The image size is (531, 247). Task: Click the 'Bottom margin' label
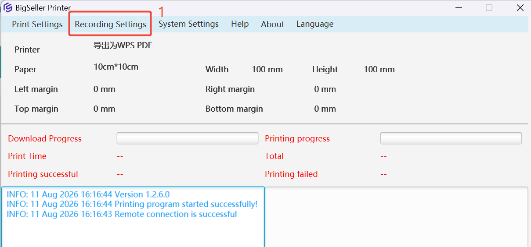234,109
